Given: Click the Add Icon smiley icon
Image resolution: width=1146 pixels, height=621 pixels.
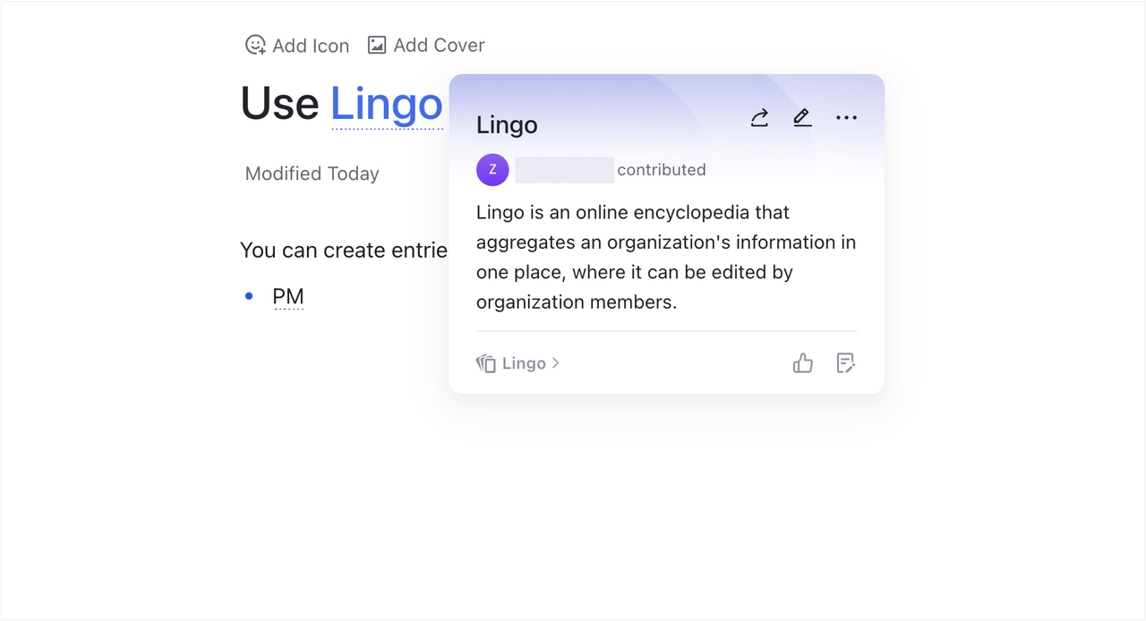Looking at the screenshot, I should pos(255,45).
